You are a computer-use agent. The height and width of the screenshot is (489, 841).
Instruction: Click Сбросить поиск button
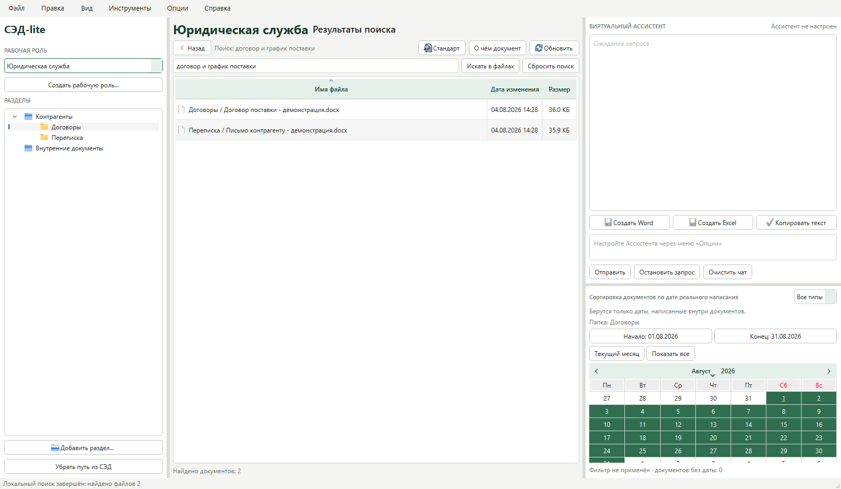[551, 66]
